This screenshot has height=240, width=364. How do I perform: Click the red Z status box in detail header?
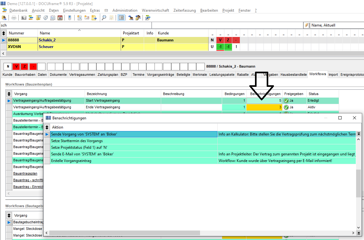(x=24, y=66)
